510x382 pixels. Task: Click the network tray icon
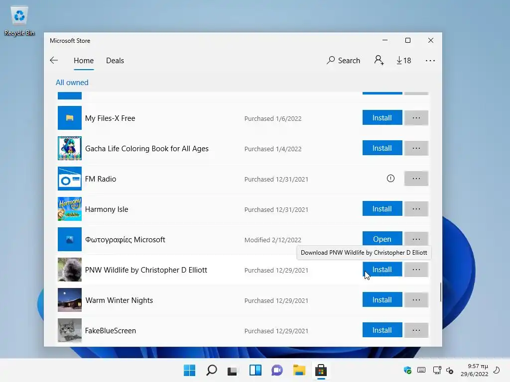coord(437,370)
